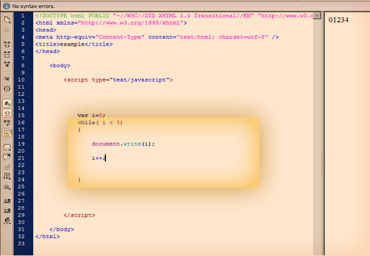Click line number 7 in the gutter
370x256 pixels.
tap(23, 59)
